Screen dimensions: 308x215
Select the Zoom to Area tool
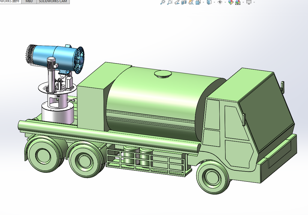coord(170,2)
